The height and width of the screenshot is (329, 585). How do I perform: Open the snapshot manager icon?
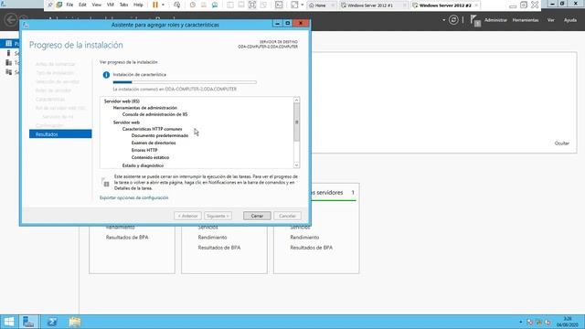pyautogui.click(x=215, y=5)
